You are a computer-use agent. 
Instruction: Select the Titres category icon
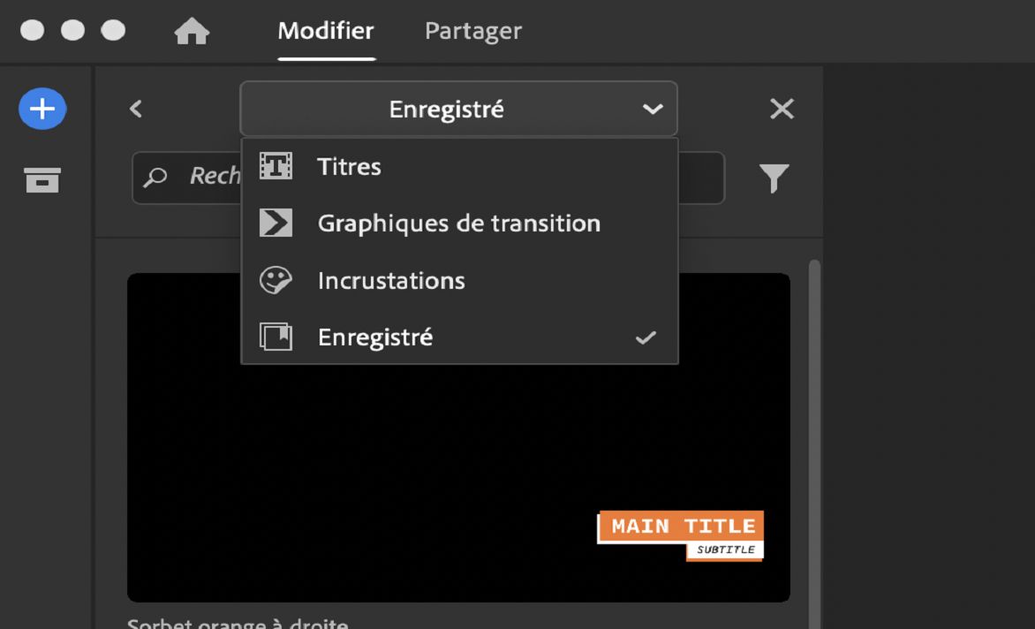(276, 166)
